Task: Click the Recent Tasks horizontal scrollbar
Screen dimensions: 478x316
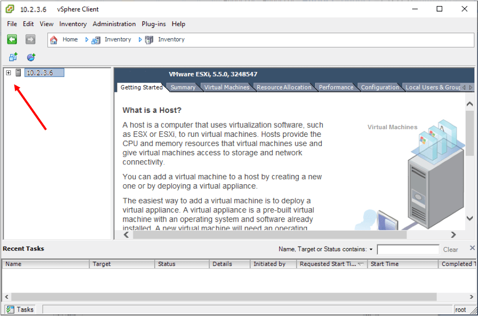Action: click(224, 297)
